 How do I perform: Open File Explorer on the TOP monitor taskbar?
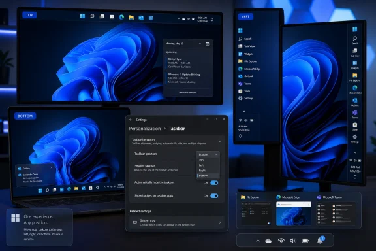[131, 17]
